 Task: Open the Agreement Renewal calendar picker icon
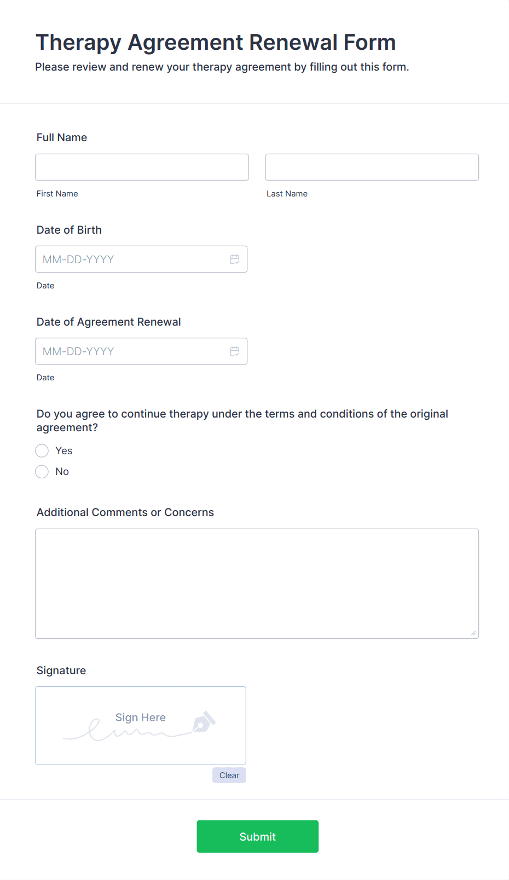point(234,351)
